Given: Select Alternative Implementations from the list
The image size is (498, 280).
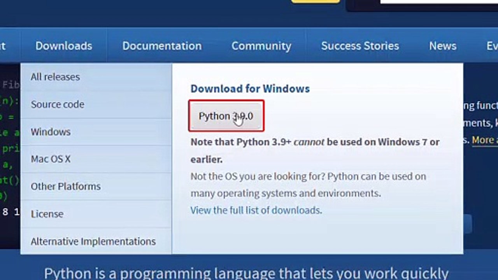Looking at the screenshot, I should [96, 241].
